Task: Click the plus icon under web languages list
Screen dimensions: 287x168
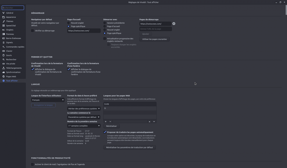Action: (x=106, y=122)
